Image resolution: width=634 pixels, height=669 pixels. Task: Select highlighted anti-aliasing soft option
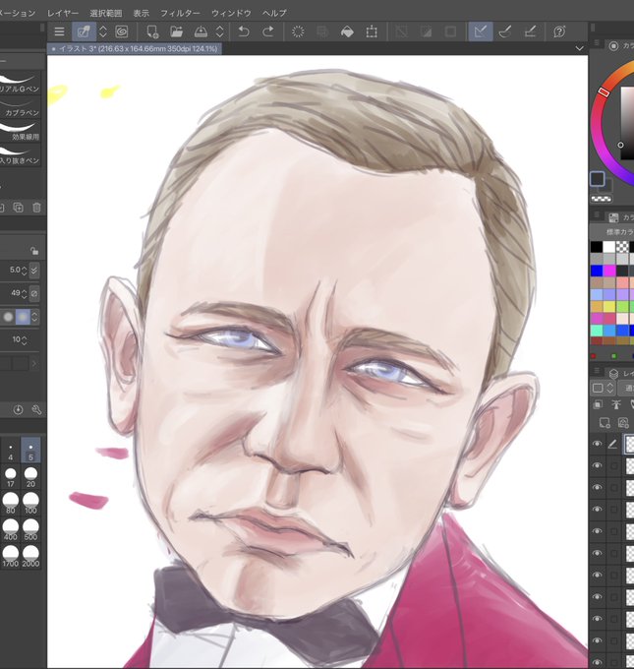click(x=23, y=317)
